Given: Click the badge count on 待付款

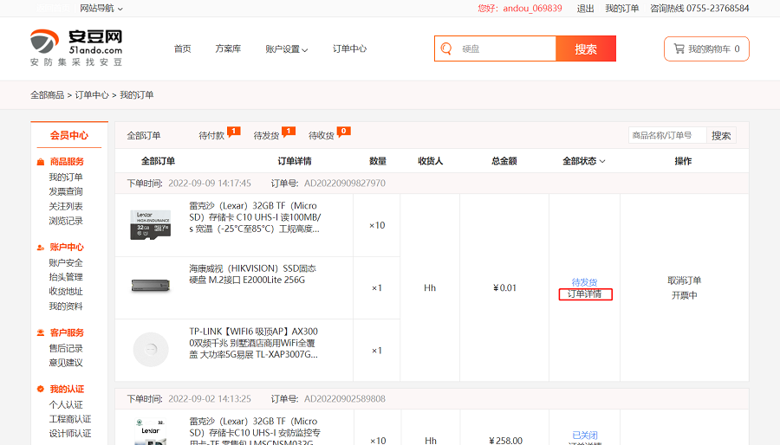Looking at the screenshot, I should click(234, 131).
